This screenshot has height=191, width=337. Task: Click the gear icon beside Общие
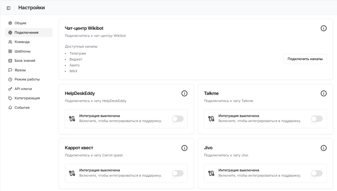(10, 23)
